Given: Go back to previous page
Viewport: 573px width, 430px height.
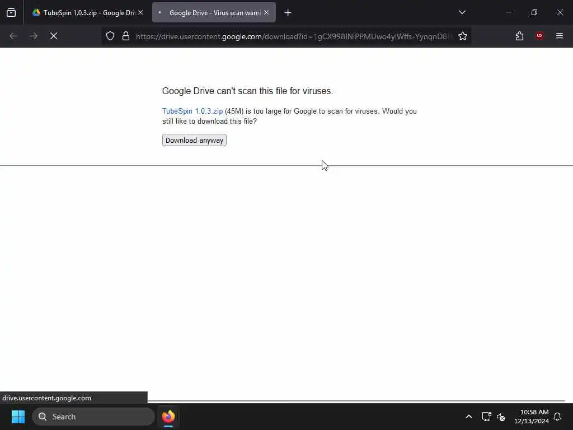Looking at the screenshot, I should (x=13, y=36).
